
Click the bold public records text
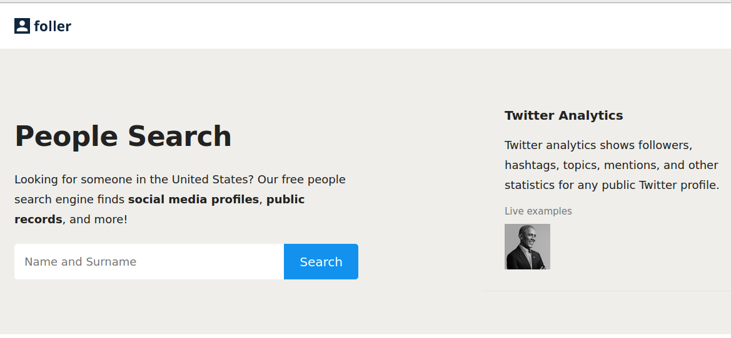coord(159,209)
